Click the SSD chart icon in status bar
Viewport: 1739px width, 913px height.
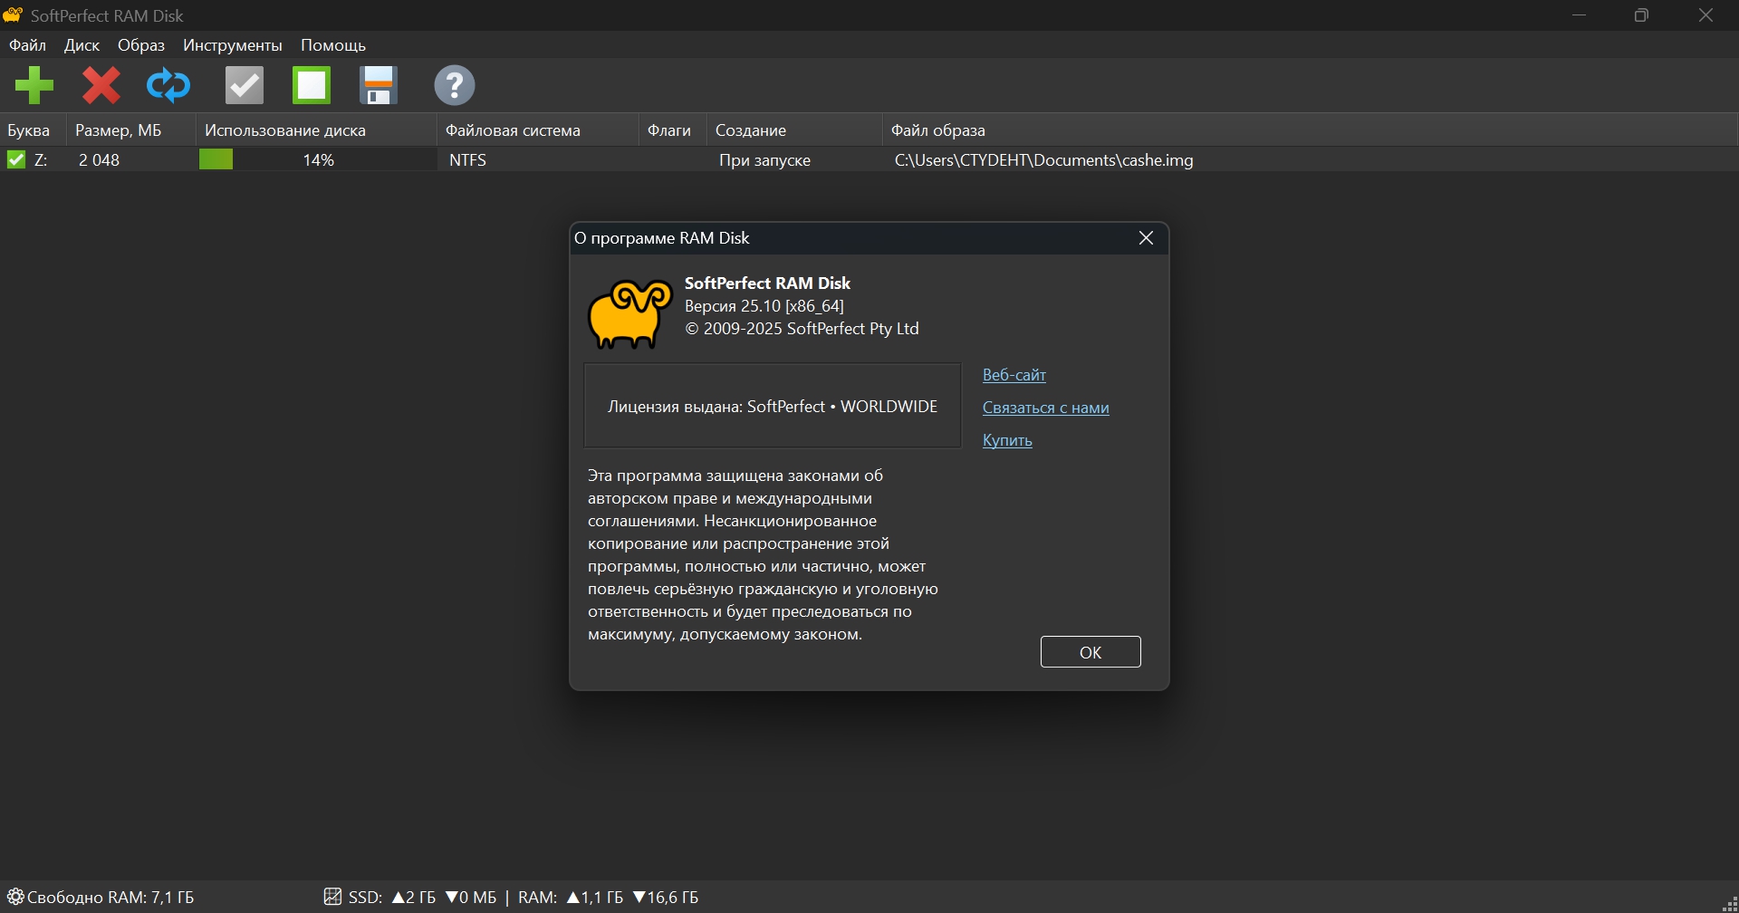[x=332, y=897]
